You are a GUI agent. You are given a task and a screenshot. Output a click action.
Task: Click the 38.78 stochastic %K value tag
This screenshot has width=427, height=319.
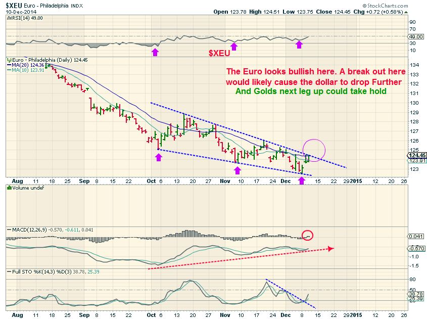[416, 294]
